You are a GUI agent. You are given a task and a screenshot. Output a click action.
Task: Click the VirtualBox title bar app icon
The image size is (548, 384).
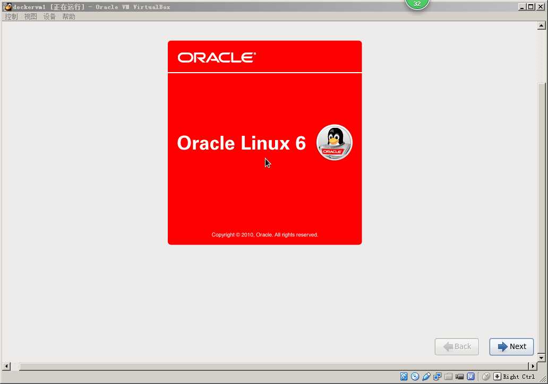(x=7, y=6)
